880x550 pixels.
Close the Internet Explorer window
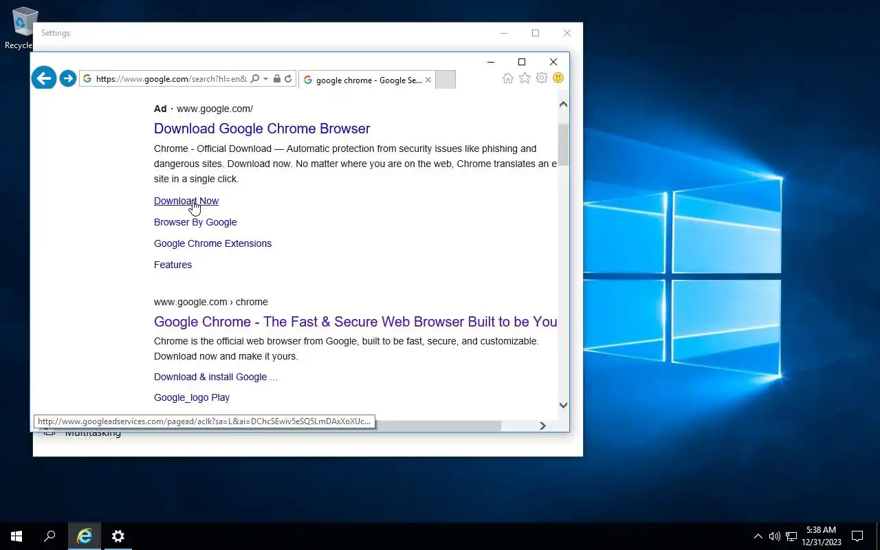[553, 62]
